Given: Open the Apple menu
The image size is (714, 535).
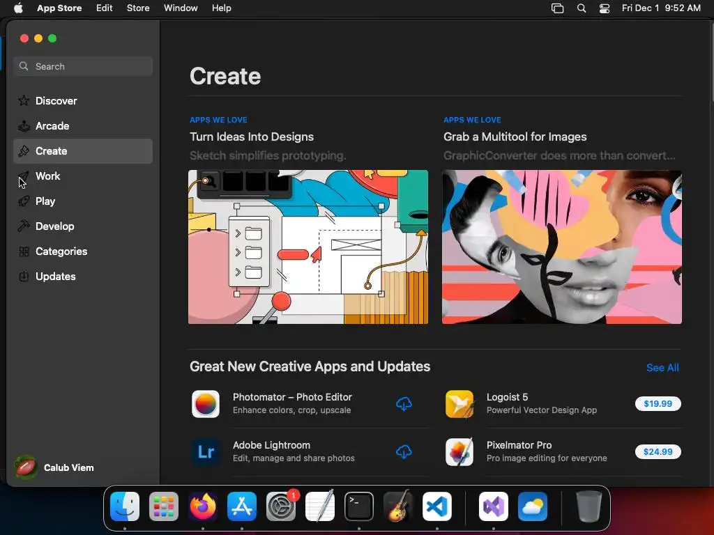Looking at the screenshot, I should tap(18, 8).
